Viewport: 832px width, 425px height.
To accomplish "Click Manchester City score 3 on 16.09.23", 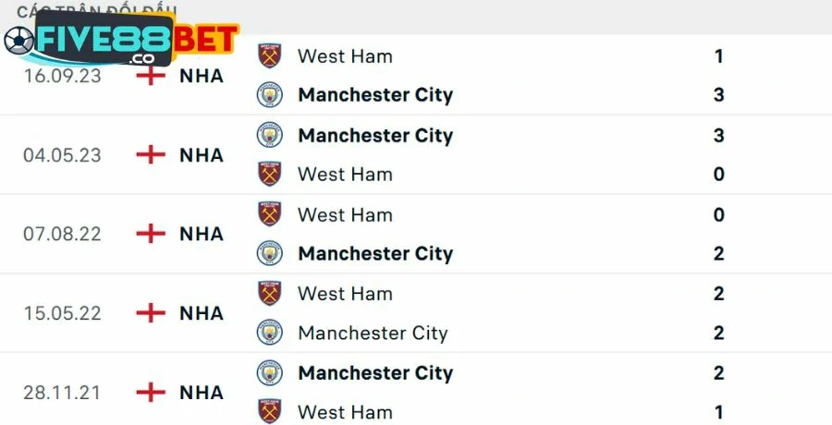I will (719, 95).
